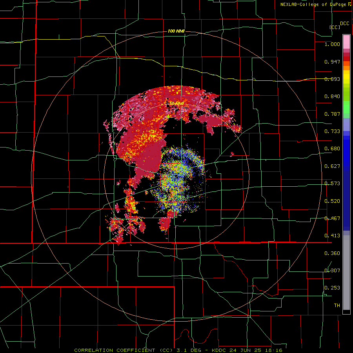Image resolution: width=353 pixels, height=353 pixels.
Task: Click the pink top segment of color bar
Action: point(346,42)
